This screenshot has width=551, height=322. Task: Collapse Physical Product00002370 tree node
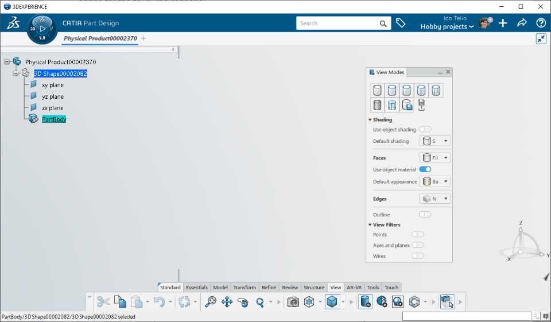pyautogui.click(x=7, y=62)
